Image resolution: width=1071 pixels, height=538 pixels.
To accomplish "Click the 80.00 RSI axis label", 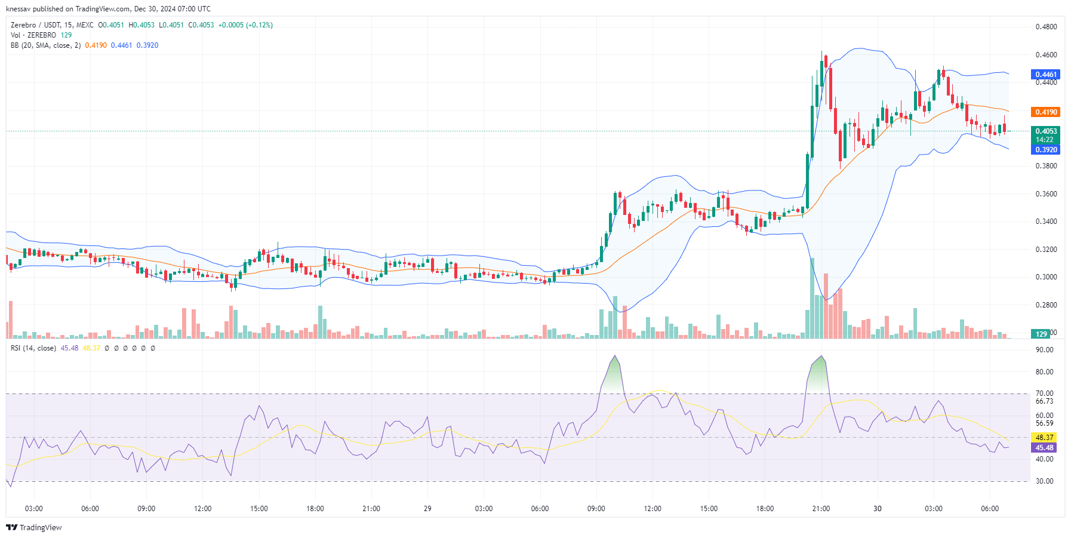I will click(1044, 372).
